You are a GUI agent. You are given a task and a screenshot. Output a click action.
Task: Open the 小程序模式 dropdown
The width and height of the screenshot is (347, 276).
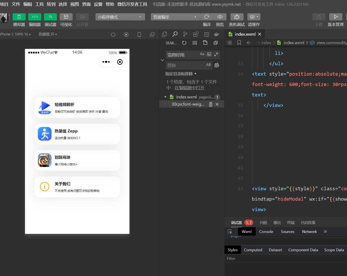(x=120, y=17)
